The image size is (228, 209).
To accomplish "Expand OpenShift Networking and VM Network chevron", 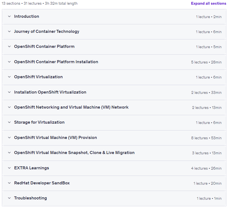I will 9,107.
